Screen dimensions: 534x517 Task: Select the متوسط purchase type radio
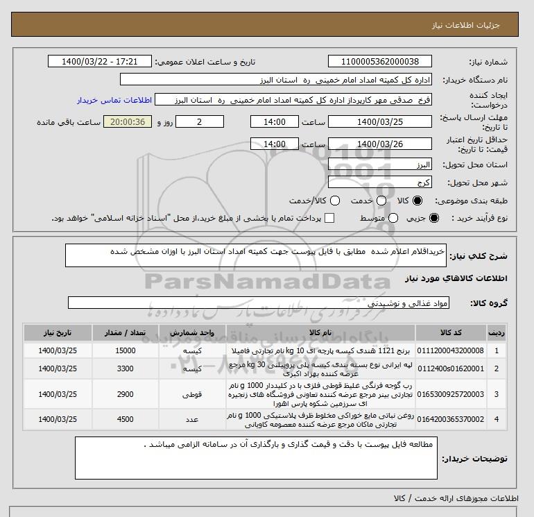click(393, 218)
